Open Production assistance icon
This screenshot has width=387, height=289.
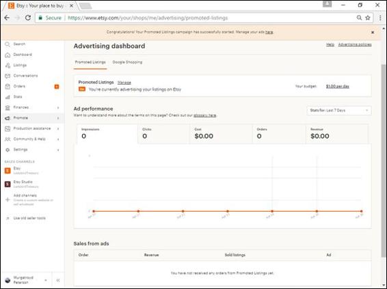(8, 128)
